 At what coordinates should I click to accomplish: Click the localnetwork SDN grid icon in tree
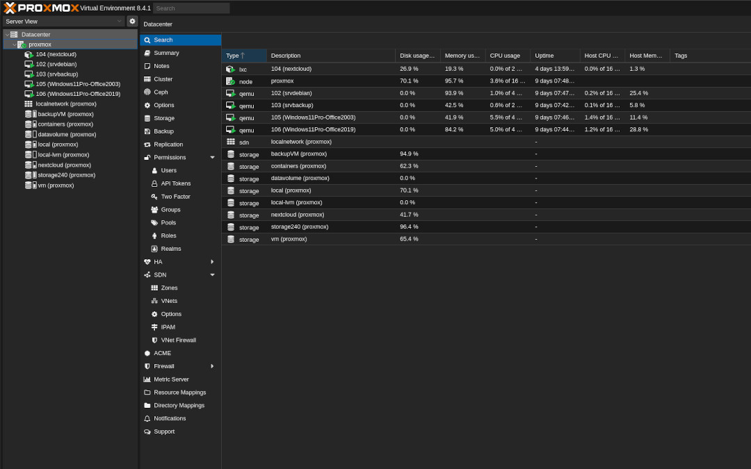pyautogui.click(x=29, y=104)
